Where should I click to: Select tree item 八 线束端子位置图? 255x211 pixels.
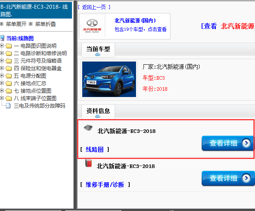[35, 98]
